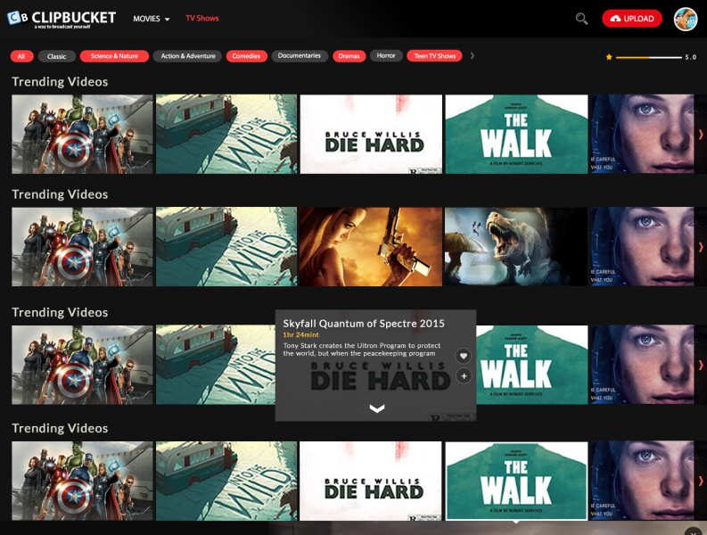
Task: Advance fourth Trending Videos row with red arrow
Action: point(701,481)
